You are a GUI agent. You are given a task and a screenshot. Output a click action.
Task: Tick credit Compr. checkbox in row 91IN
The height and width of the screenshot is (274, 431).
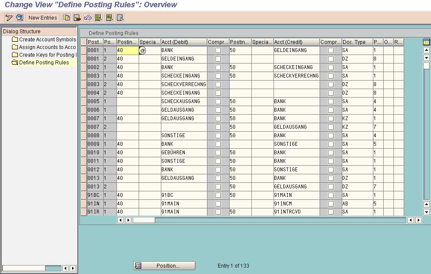click(x=331, y=204)
